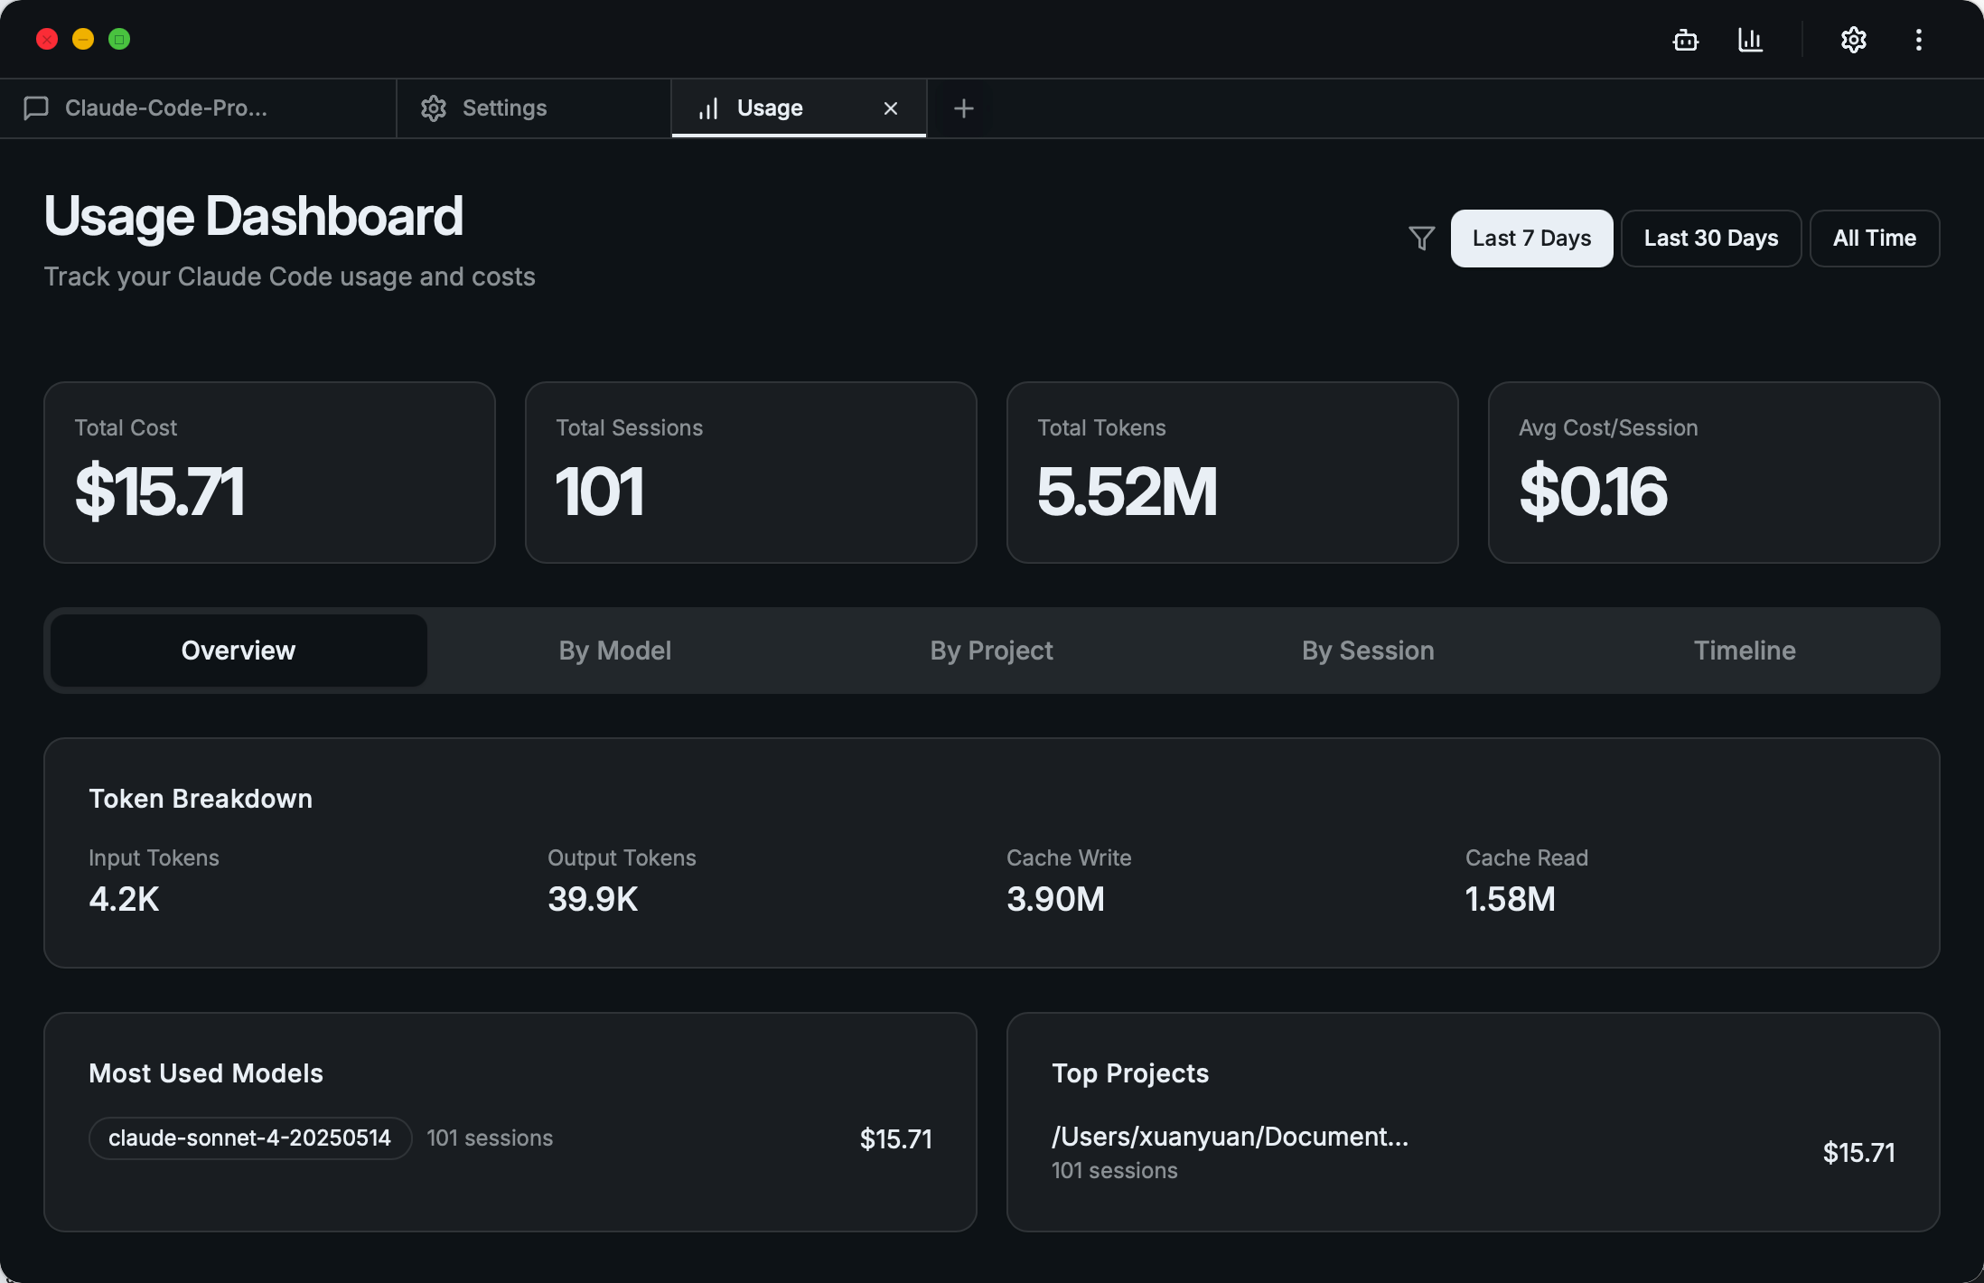View the By Session tab
1984x1283 pixels.
point(1368,651)
